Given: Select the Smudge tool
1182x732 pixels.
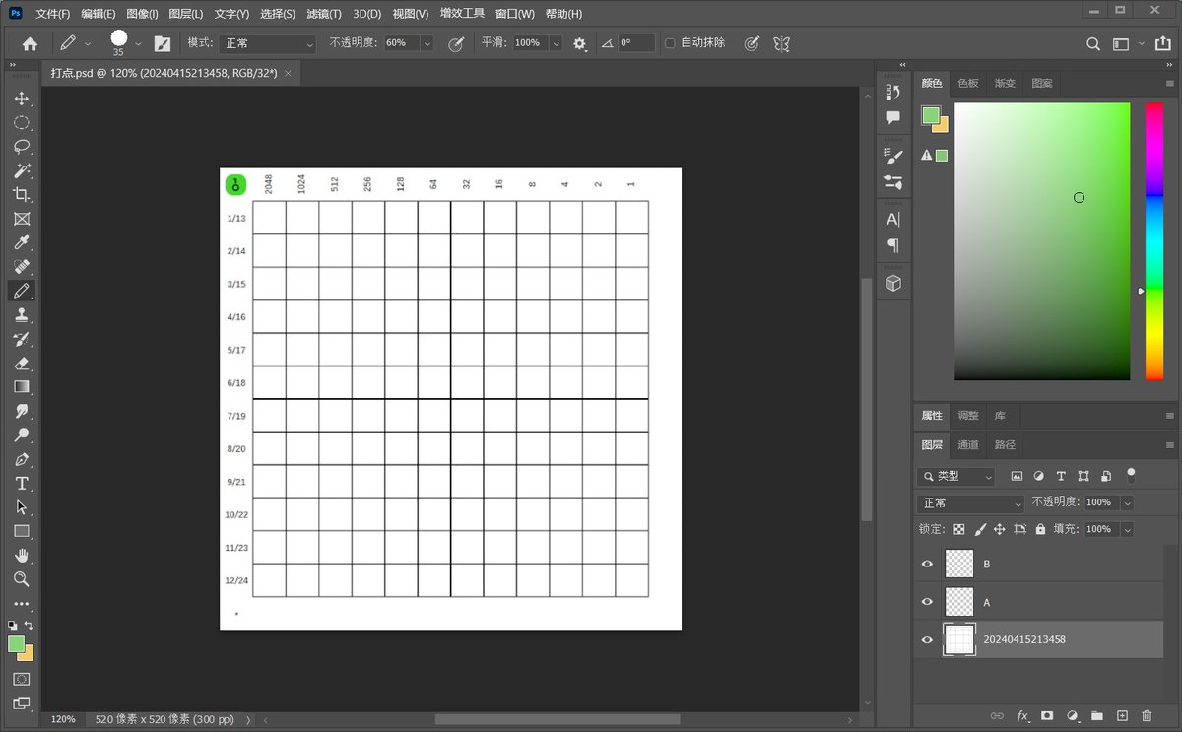Looking at the screenshot, I should pyautogui.click(x=21, y=411).
